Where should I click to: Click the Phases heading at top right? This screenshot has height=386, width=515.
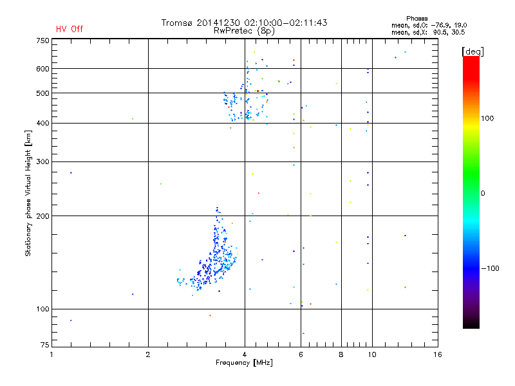click(x=417, y=19)
